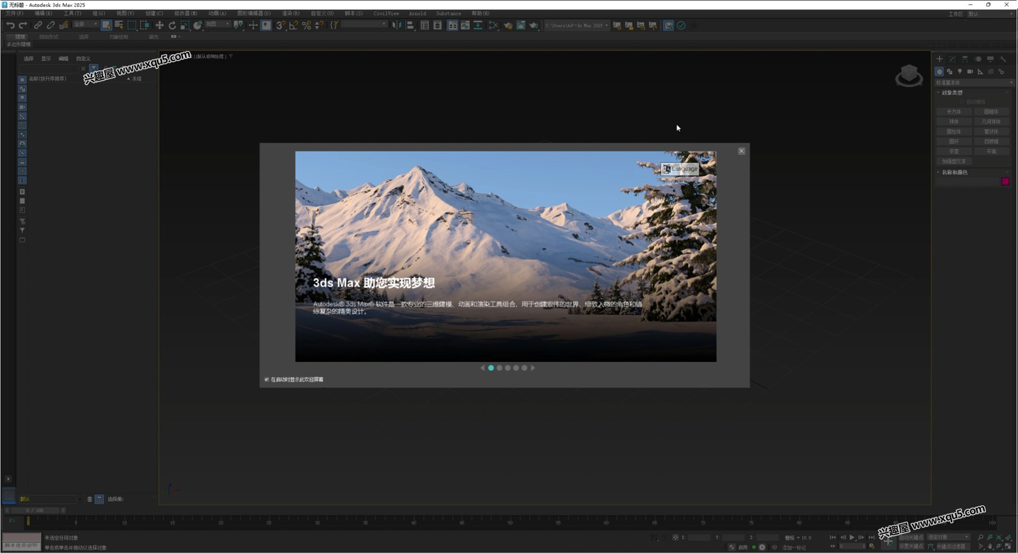Click the Render Production teapot icon
Screen dimensions: 1018x553
[x=533, y=25]
